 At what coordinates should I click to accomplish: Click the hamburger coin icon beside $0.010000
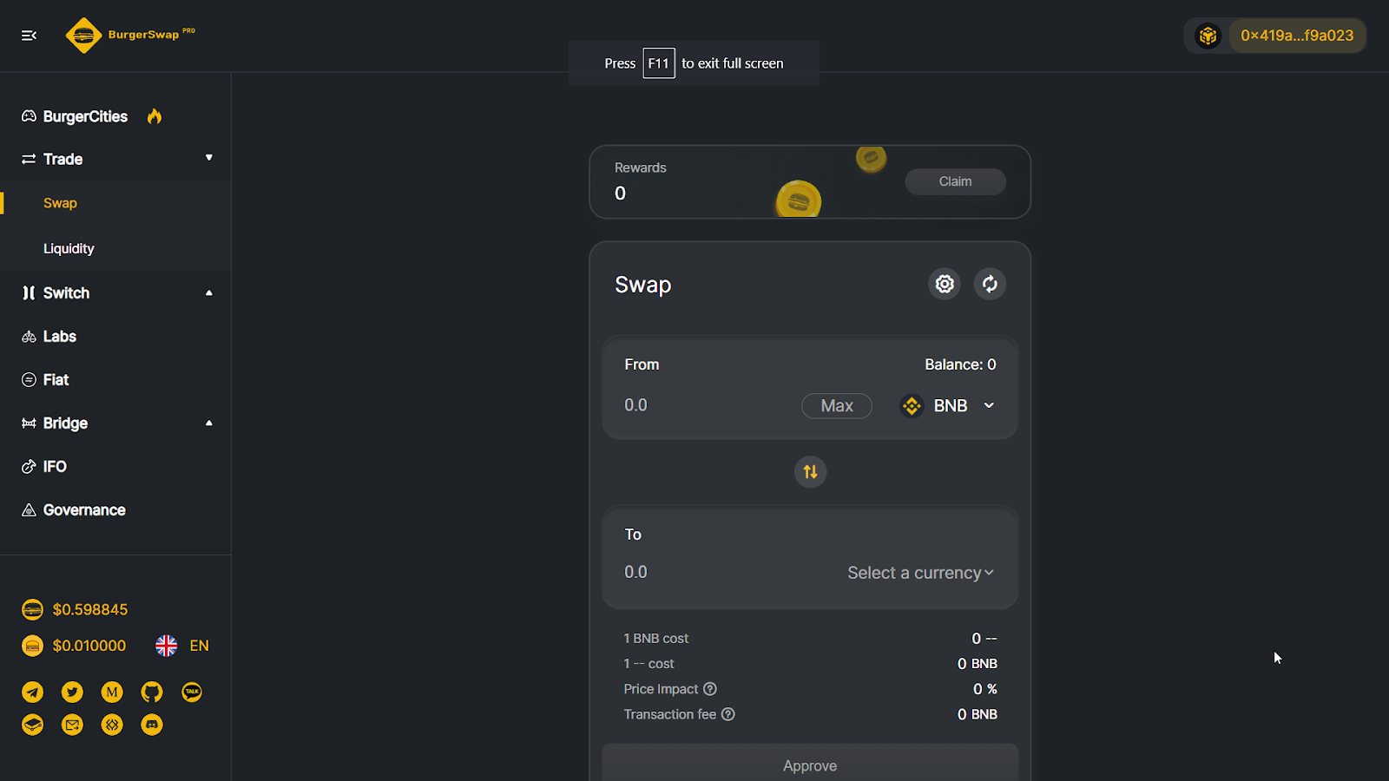click(32, 646)
